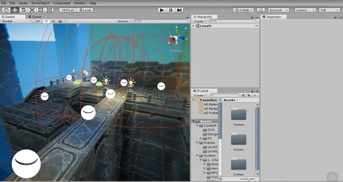
Task: Switch to the Game tab
Action: pyautogui.click(x=35, y=17)
